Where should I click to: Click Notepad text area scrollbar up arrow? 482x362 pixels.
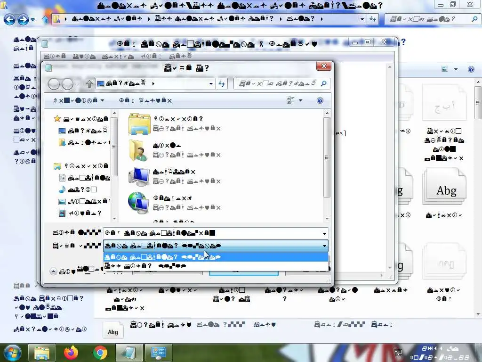[x=389, y=67]
